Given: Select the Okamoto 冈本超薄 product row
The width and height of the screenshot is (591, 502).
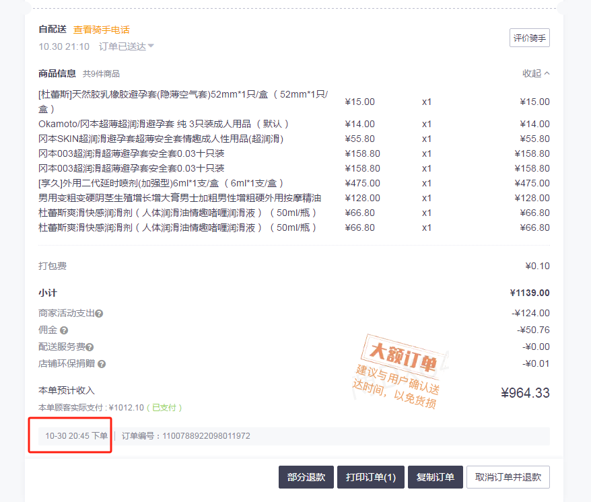Looking at the screenshot, I should [x=164, y=124].
